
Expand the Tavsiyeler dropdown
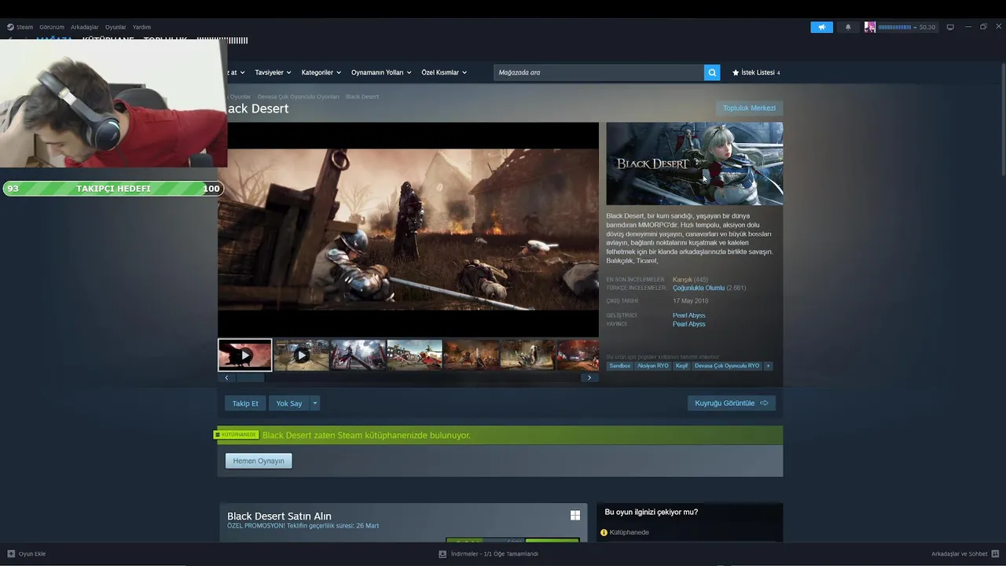pyautogui.click(x=273, y=72)
